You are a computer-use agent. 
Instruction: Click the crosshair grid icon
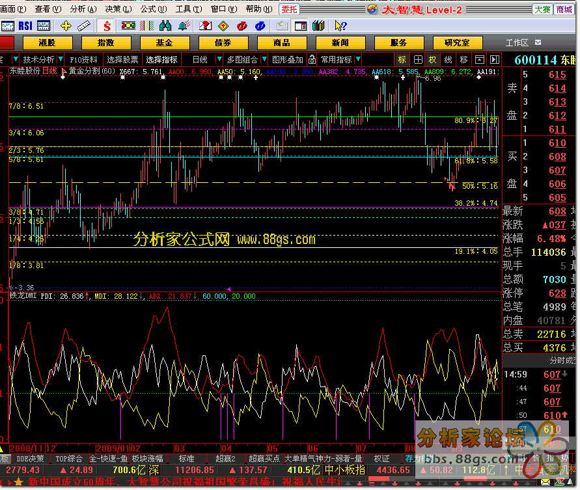point(418,59)
